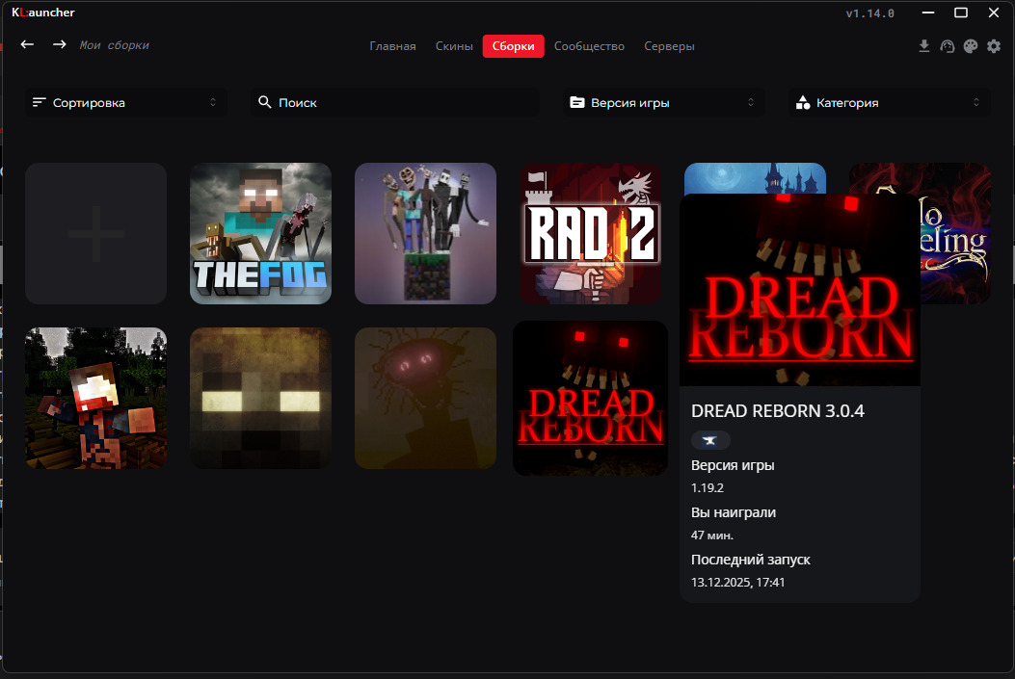
Task: Click the sort lines icon
Action: point(39,102)
